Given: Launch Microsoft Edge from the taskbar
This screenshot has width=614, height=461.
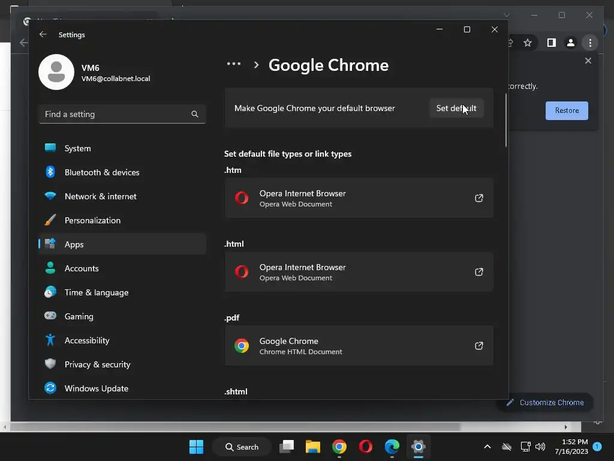Looking at the screenshot, I should (x=392, y=447).
